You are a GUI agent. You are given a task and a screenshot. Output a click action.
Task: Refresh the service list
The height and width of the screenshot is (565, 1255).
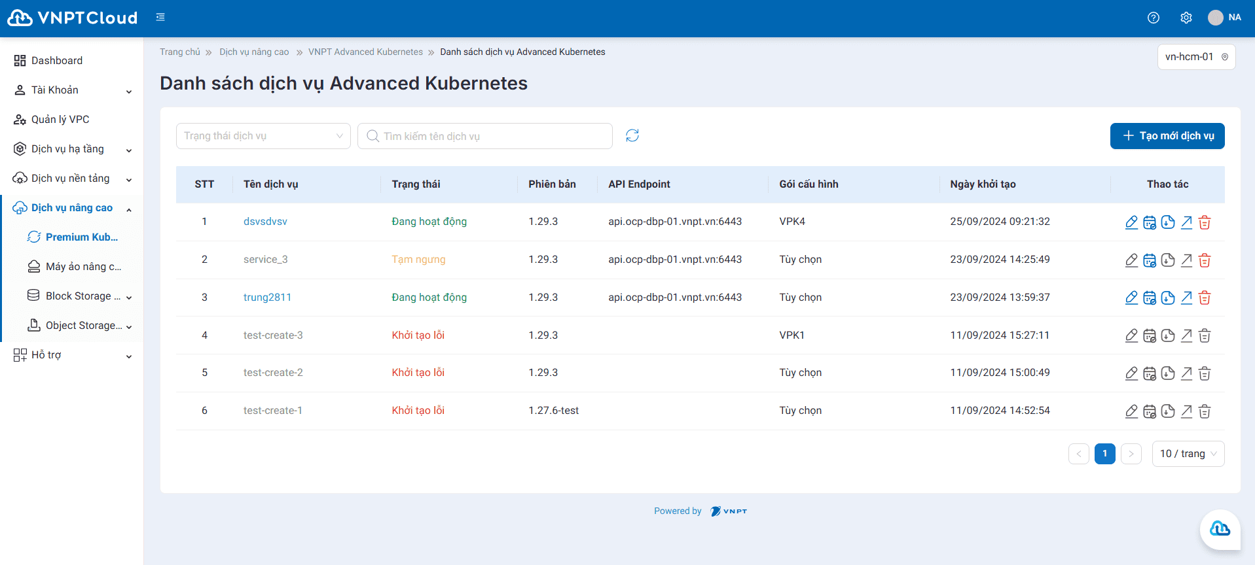tap(632, 136)
